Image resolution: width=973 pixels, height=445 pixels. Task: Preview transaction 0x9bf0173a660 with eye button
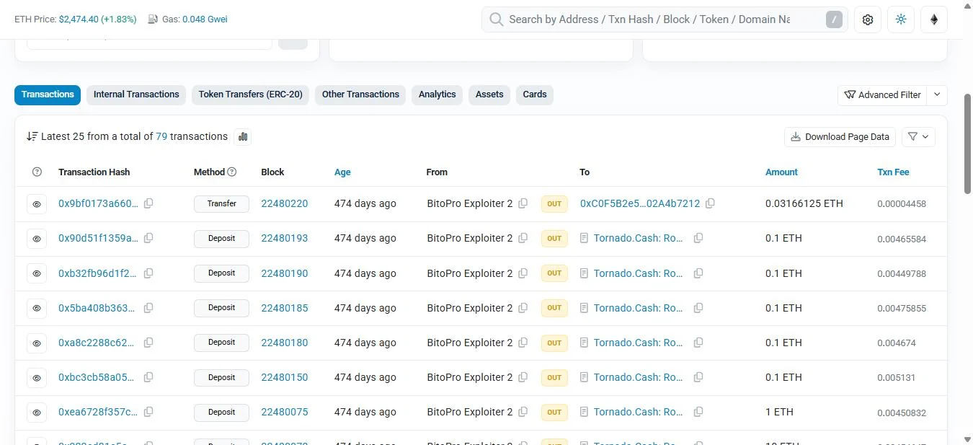pyautogui.click(x=37, y=204)
